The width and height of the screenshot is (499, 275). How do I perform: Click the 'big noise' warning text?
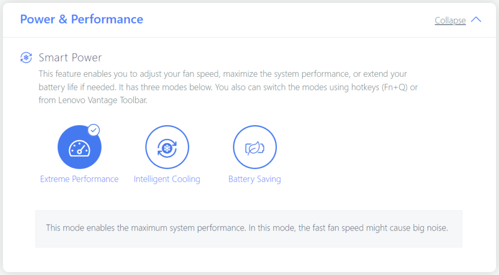pos(431,228)
